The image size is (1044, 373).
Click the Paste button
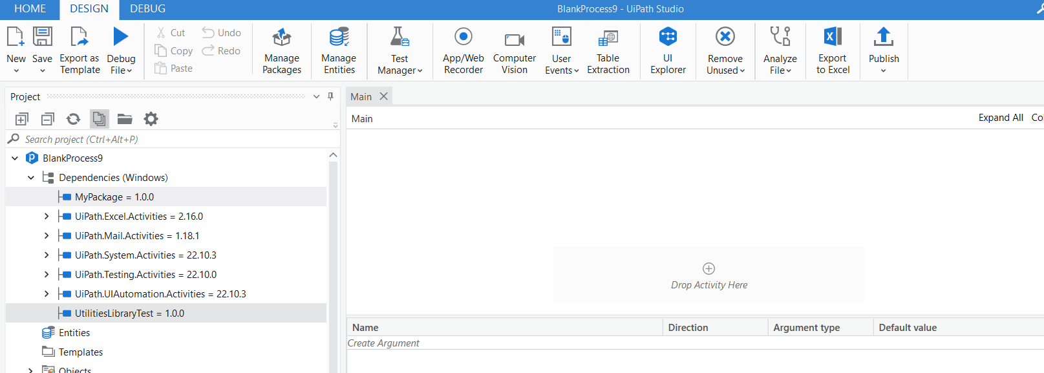click(x=174, y=68)
